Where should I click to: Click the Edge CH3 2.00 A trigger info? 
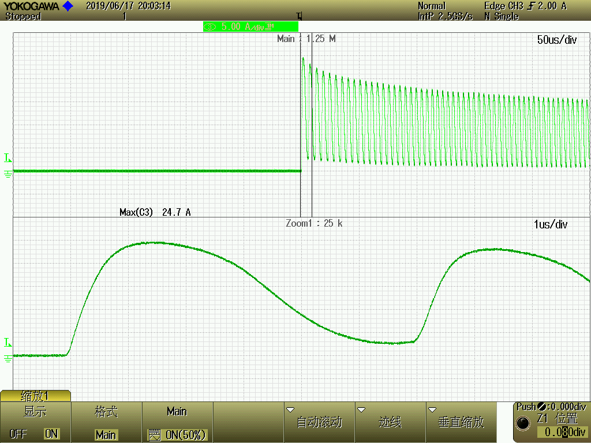pyautogui.click(x=525, y=6)
